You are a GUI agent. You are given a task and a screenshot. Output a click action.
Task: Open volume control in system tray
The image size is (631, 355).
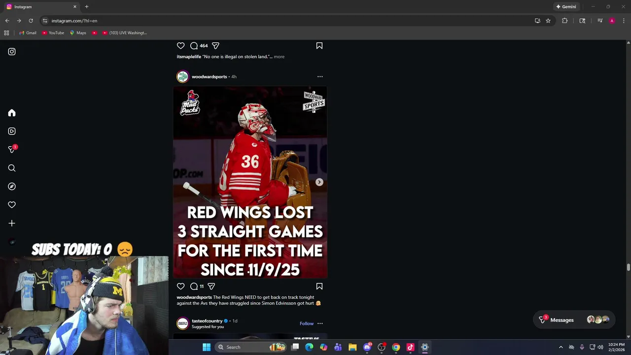tap(600, 347)
